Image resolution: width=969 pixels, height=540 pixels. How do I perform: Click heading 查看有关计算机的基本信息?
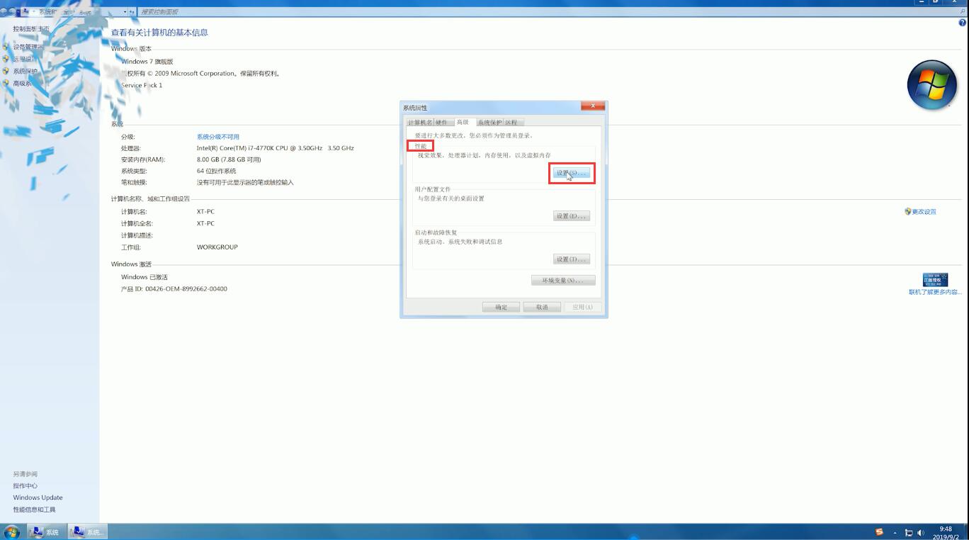pos(159,33)
